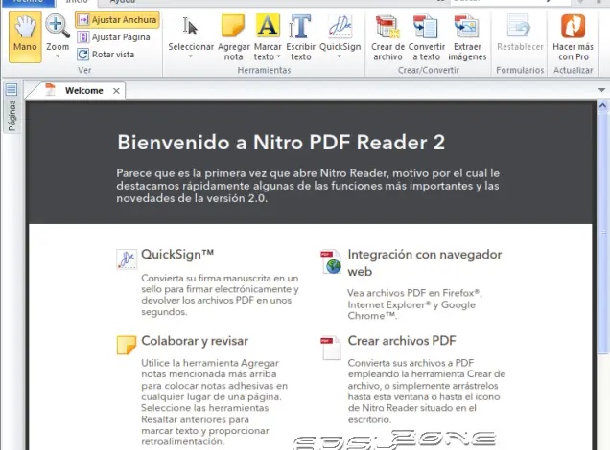Close the Welcome tab
This screenshot has width=610, height=450.
(x=116, y=91)
